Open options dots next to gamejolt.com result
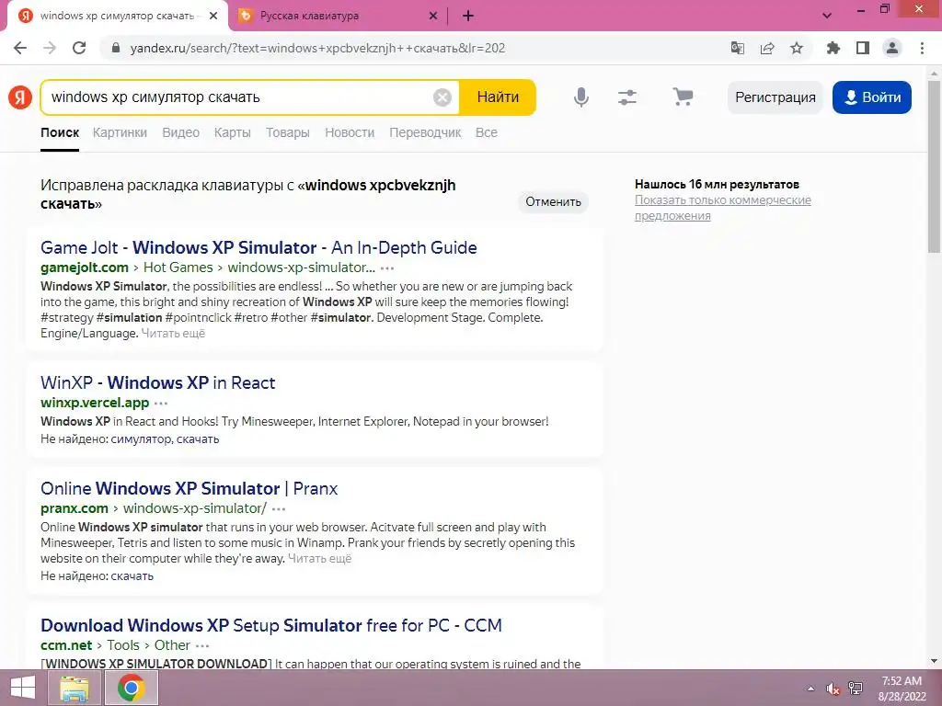 [387, 268]
